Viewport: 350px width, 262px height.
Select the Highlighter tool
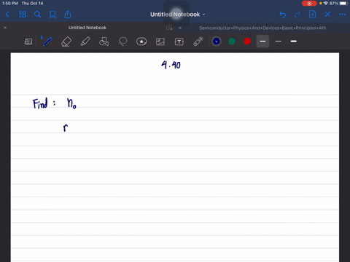tap(85, 41)
